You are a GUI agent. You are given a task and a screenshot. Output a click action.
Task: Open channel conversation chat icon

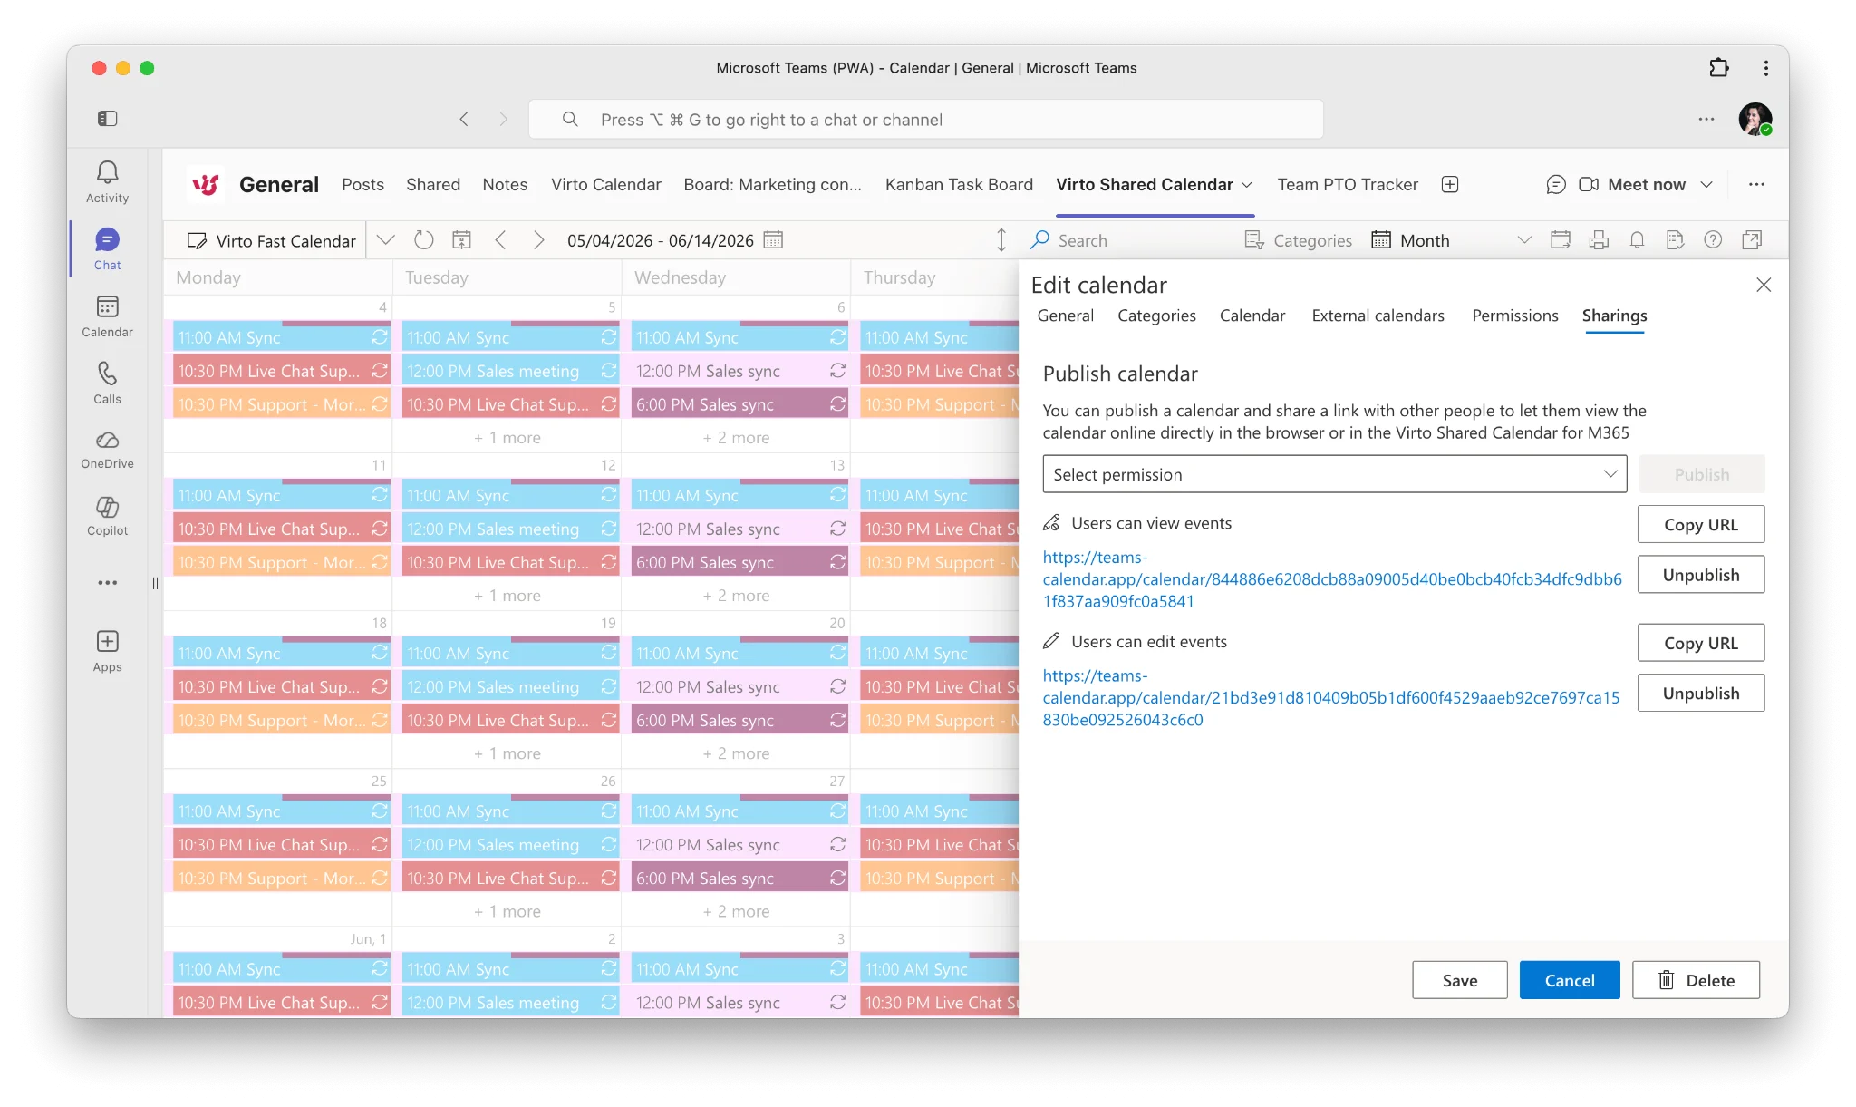(1555, 184)
